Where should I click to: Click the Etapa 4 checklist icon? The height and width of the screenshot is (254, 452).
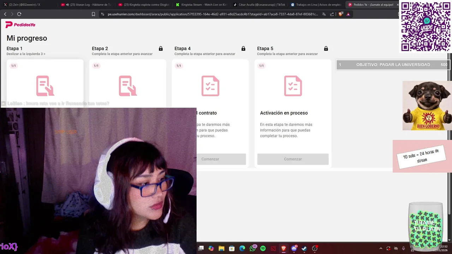point(210,86)
